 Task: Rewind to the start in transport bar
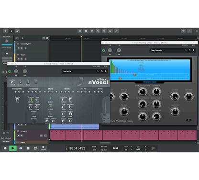point(21,148)
